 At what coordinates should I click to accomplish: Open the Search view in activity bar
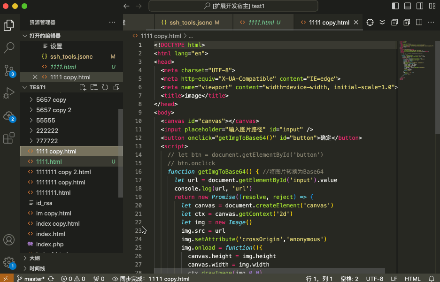coord(9,47)
